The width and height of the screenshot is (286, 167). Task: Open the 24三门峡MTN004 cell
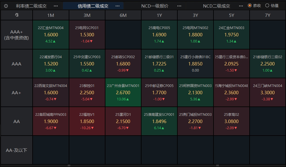[x=268, y=93]
